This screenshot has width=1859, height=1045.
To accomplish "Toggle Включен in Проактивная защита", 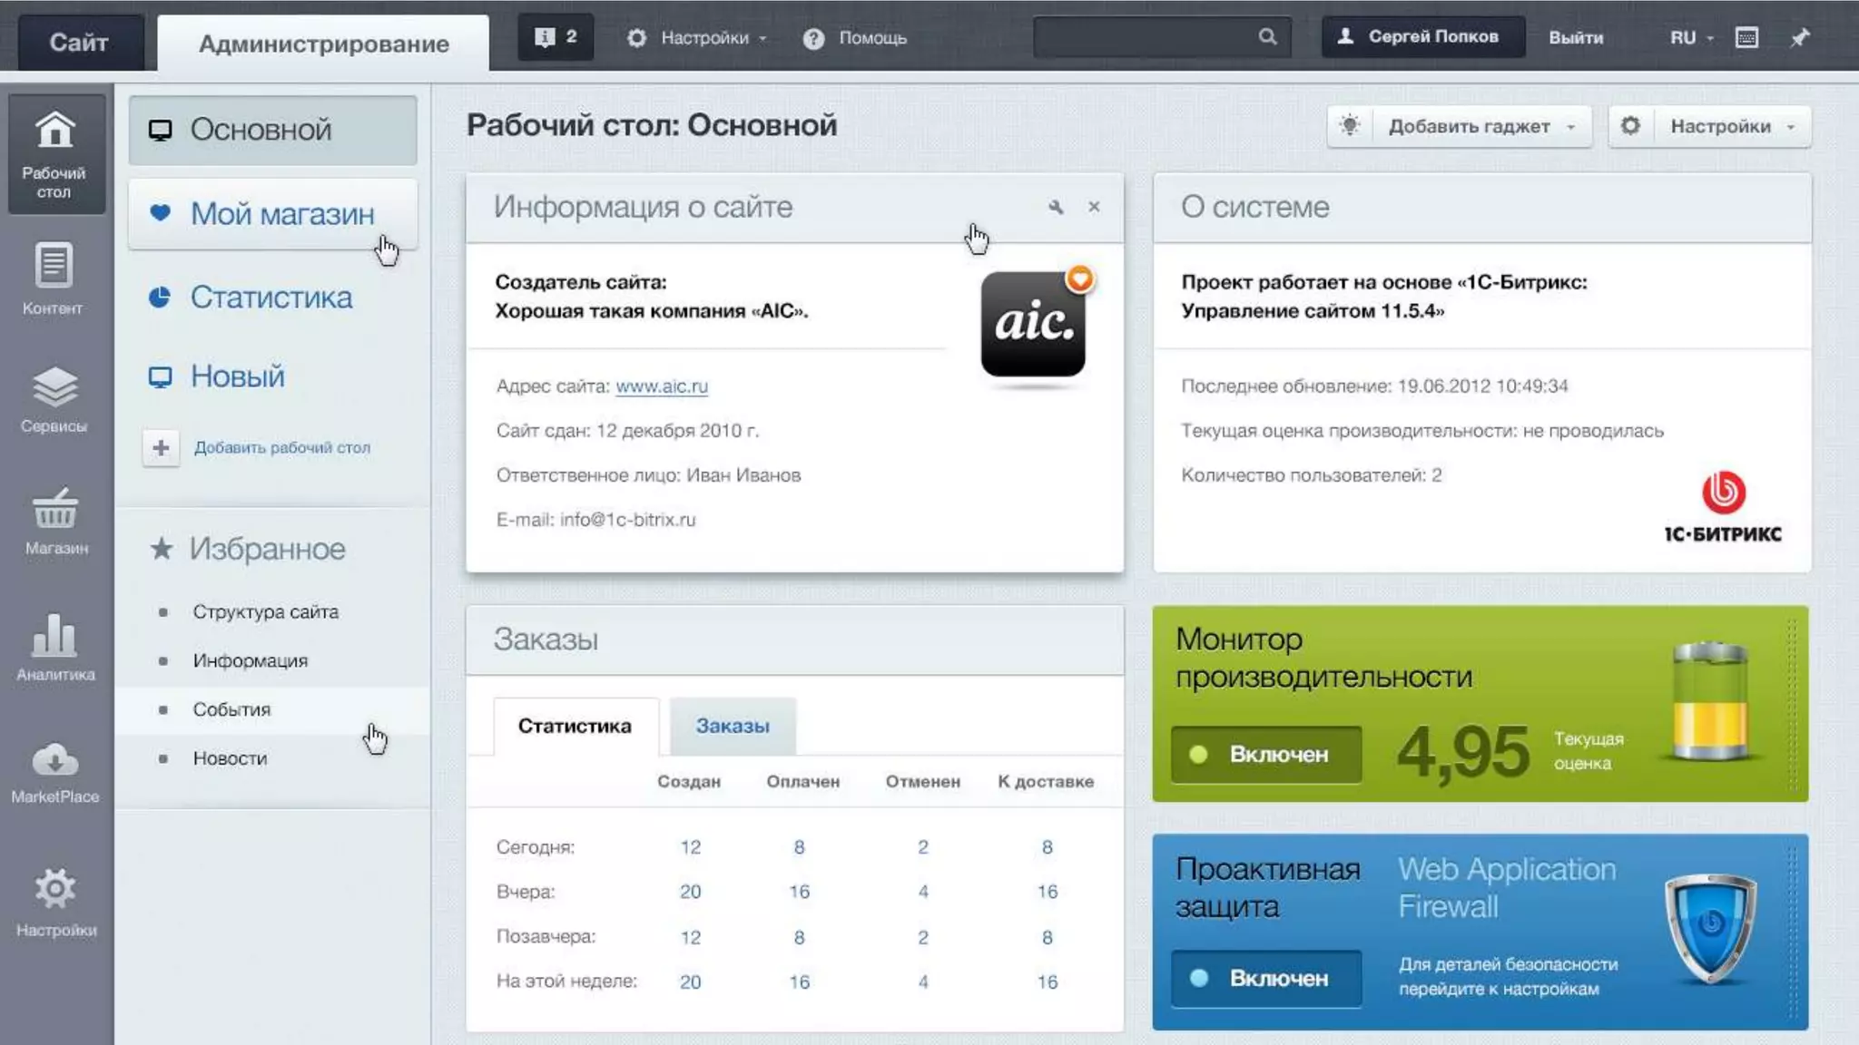I will 1265,978.
